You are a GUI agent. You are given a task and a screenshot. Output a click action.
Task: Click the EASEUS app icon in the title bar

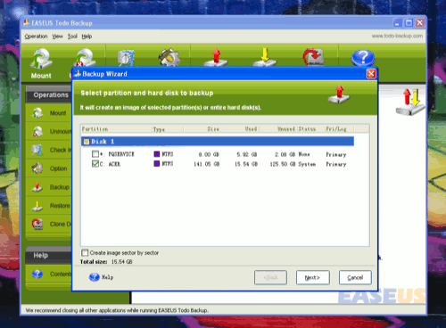pos(27,23)
